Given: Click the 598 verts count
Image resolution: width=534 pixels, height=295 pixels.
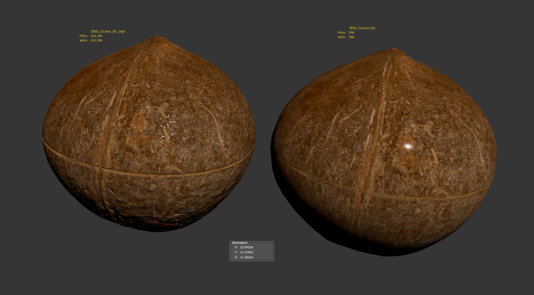Looking at the screenshot, I should click(352, 37).
